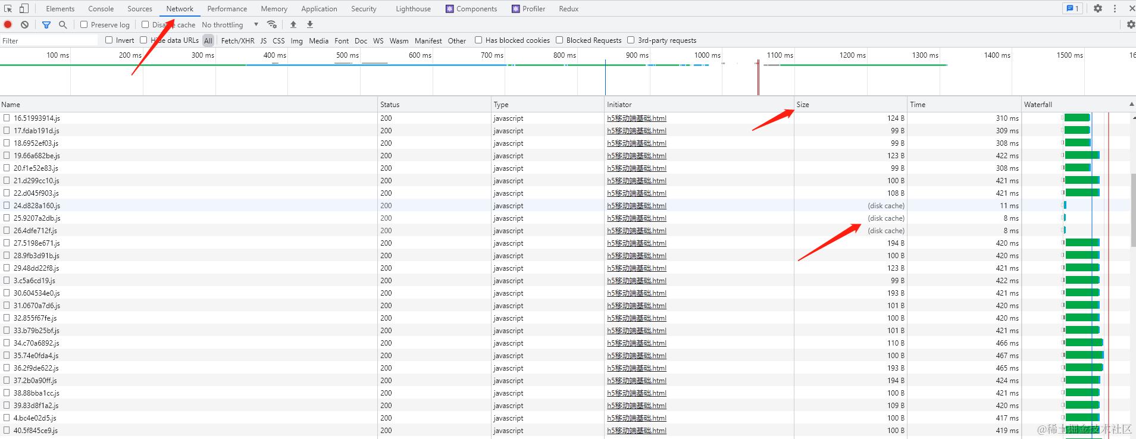Check the Invert filter checkbox
Screen dimensions: 1136x439
pos(109,40)
